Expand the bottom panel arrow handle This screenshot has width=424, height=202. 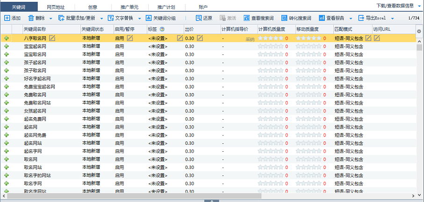(212, 201)
